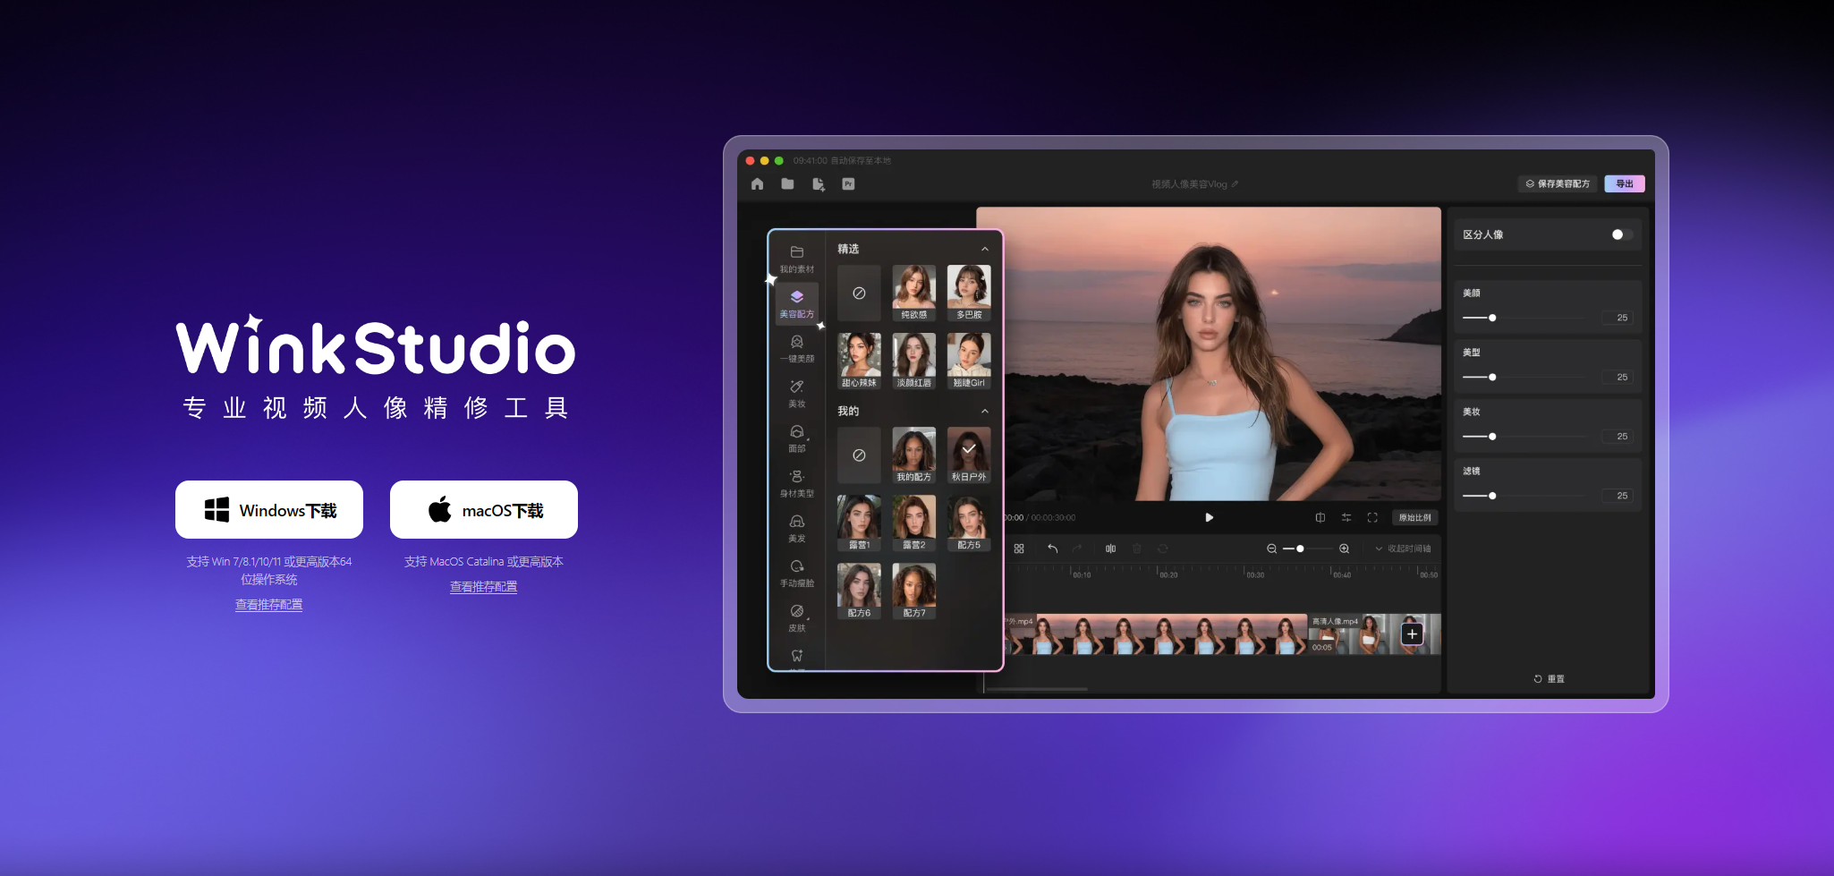The image size is (1834, 876).
Task: Click the replace/refresh clip icon
Action: point(1162,549)
